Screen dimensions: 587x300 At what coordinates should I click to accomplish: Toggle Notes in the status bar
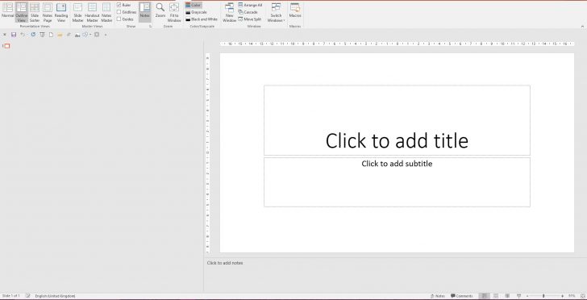pyautogui.click(x=438, y=296)
